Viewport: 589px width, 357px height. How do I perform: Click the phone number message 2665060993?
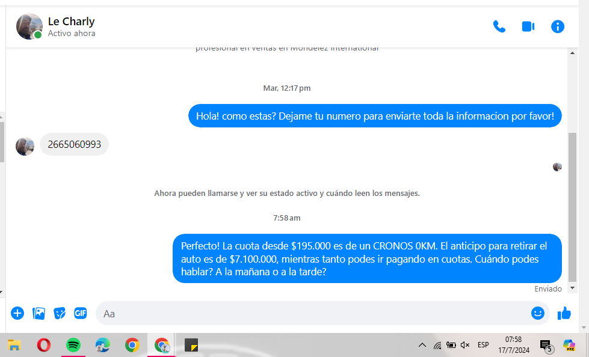[x=75, y=144]
